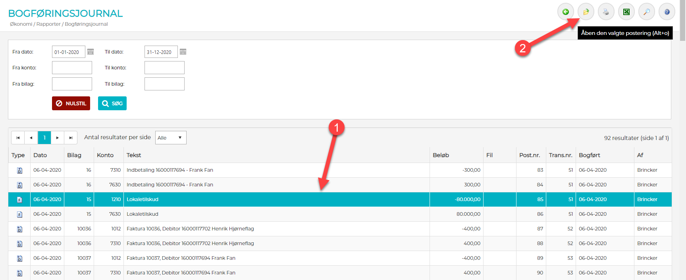Click the Til bilag input field

click(x=164, y=84)
